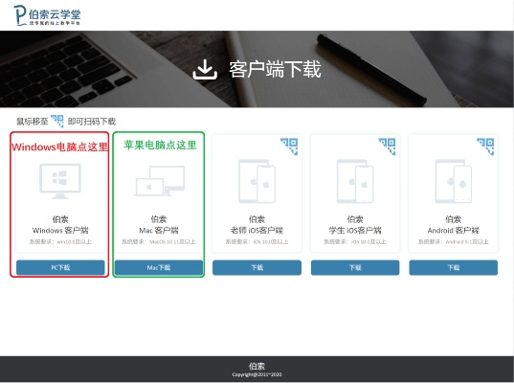The width and height of the screenshot is (514, 383).
Task: Show QR code on 老师 iOS客户端 card
Action: pyautogui.click(x=289, y=146)
